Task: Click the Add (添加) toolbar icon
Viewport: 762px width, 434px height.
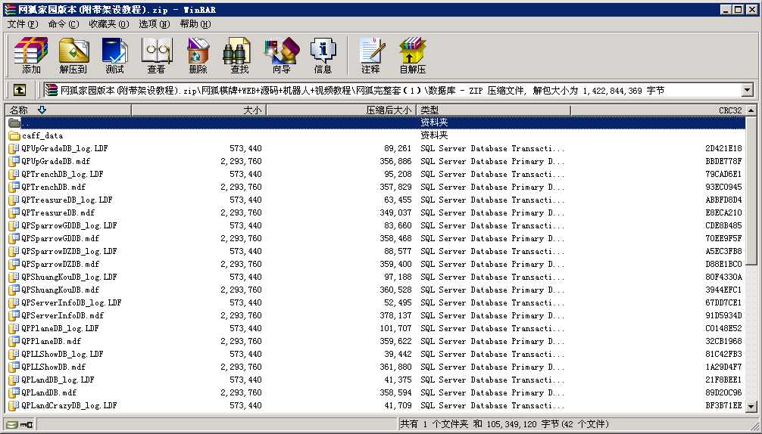Action: [x=30, y=55]
